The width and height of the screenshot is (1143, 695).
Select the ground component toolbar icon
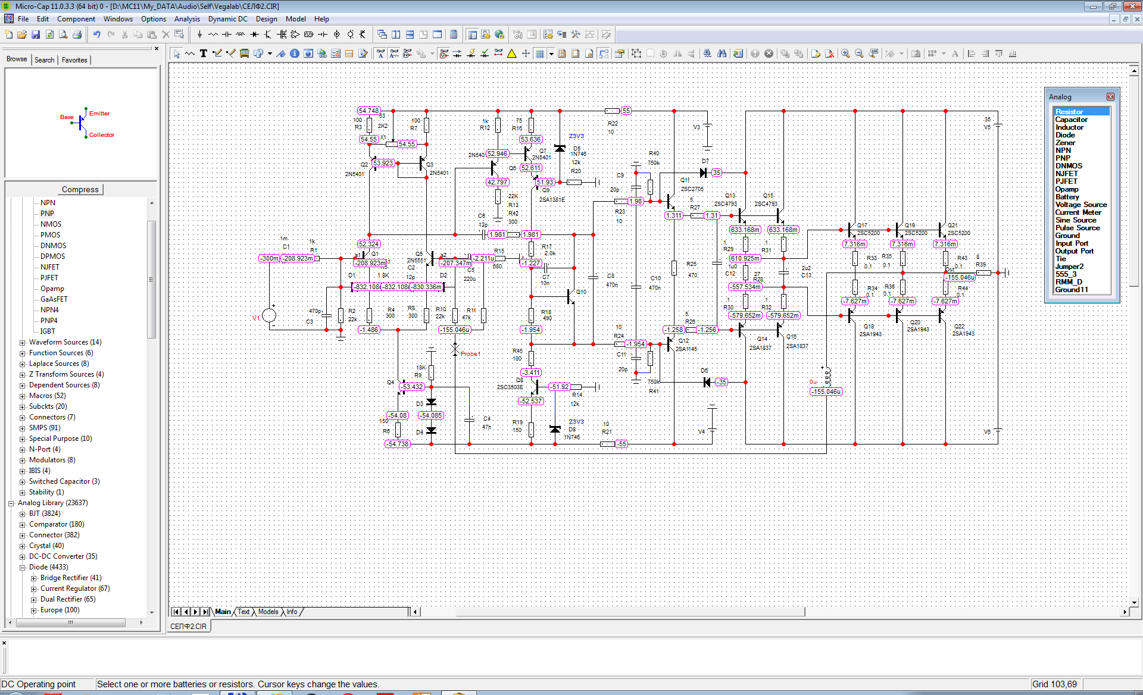pyautogui.click(x=199, y=35)
